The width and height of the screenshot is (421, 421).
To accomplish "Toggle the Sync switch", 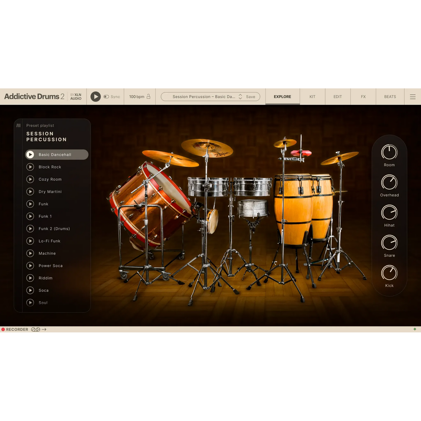I will point(106,97).
